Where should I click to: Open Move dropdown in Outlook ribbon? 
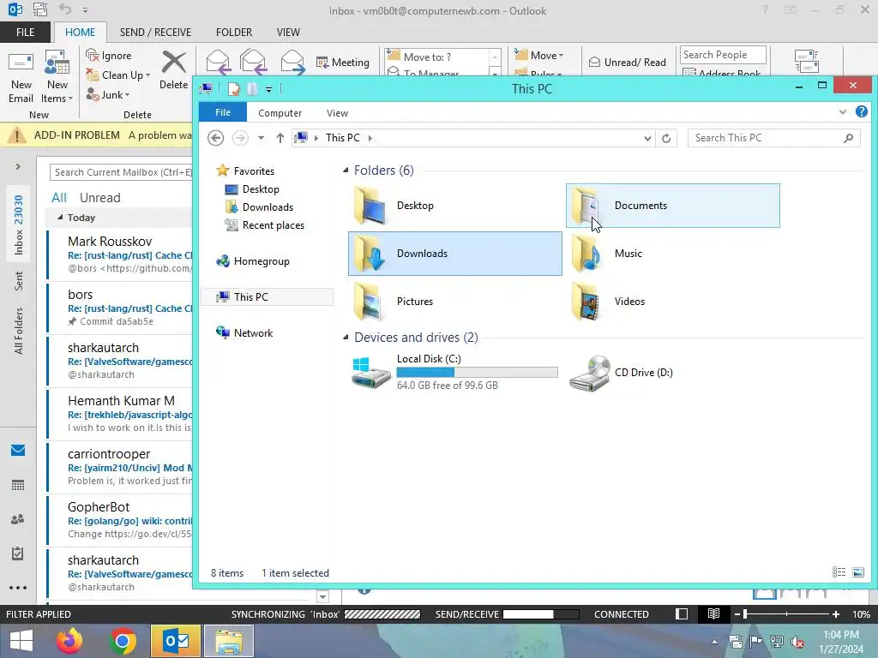[539, 55]
